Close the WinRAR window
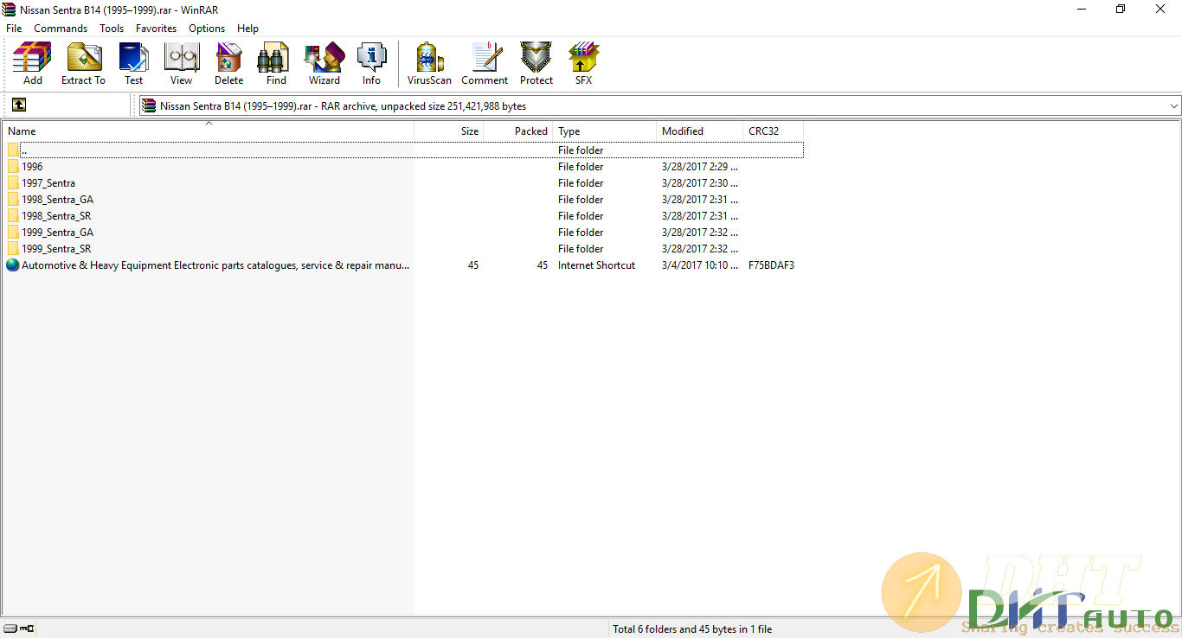Viewport: 1182px width, 638px height. [x=1160, y=9]
